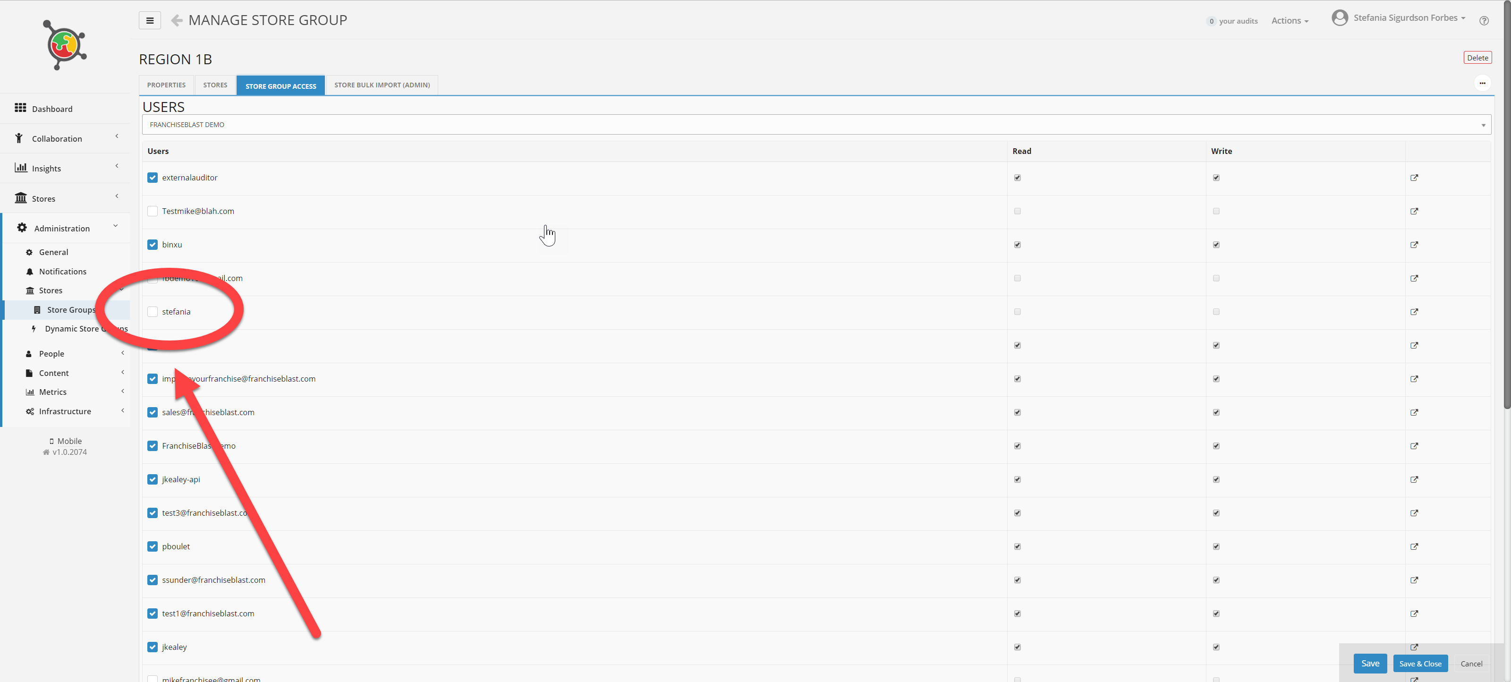Expand the Actions dropdown menu
The image size is (1511, 682).
coord(1289,20)
